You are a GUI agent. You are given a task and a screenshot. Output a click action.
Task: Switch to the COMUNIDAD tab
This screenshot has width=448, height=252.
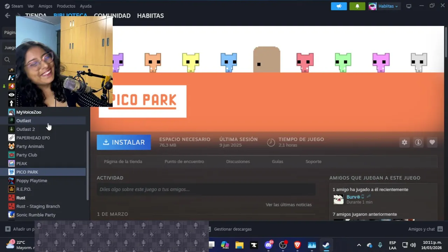tap(112, 16)
